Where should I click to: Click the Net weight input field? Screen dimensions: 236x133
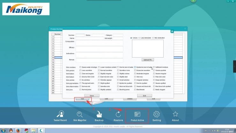[118, 38]
